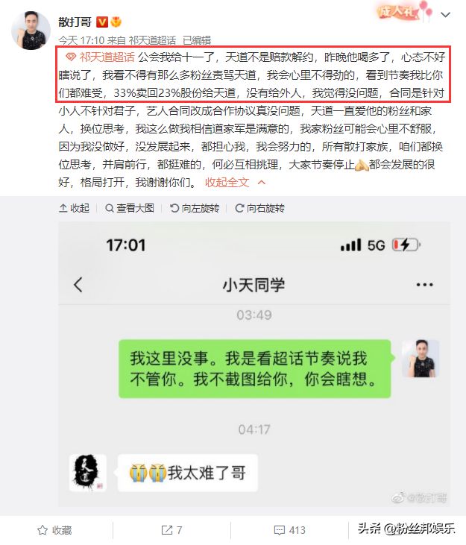Image resolution: width=466 pixels, height=545 pixels.
Task: Open 祁天道超话 source link in timestamp line
Action: pos(152,40)
